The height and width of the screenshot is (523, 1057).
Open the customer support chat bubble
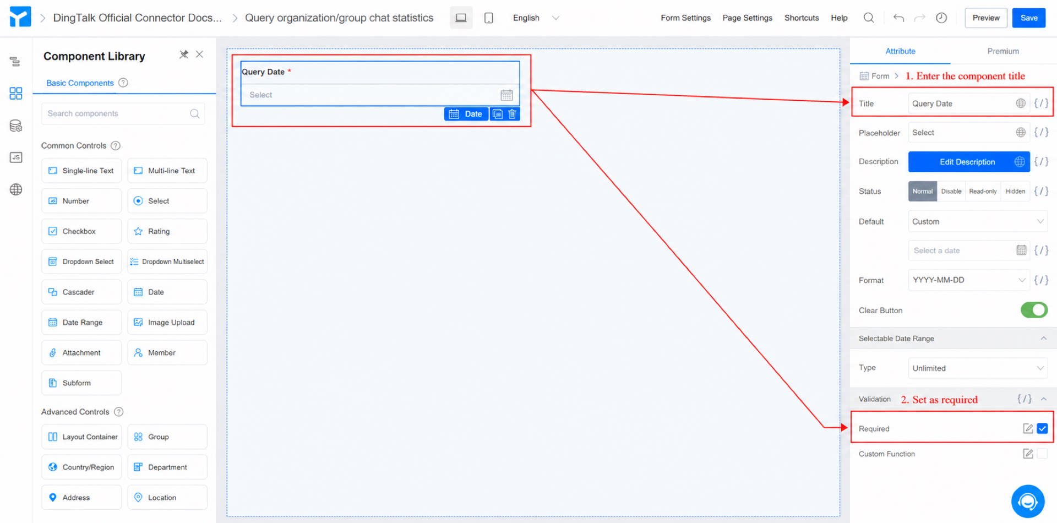coord(1028,502)
